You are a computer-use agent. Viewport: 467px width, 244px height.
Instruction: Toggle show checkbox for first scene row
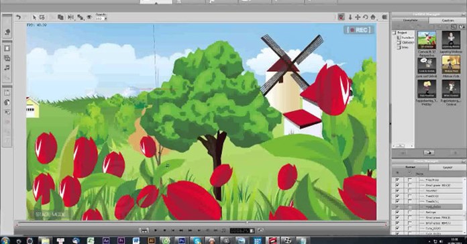click(x=397, y=180)
